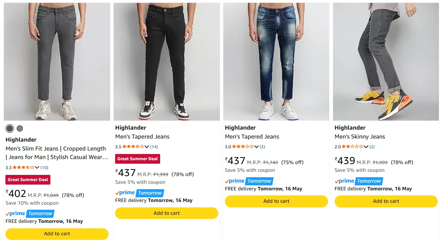Select the dark grey color swatch
This screenshot has width=442, height=243.
pos(10,128)
